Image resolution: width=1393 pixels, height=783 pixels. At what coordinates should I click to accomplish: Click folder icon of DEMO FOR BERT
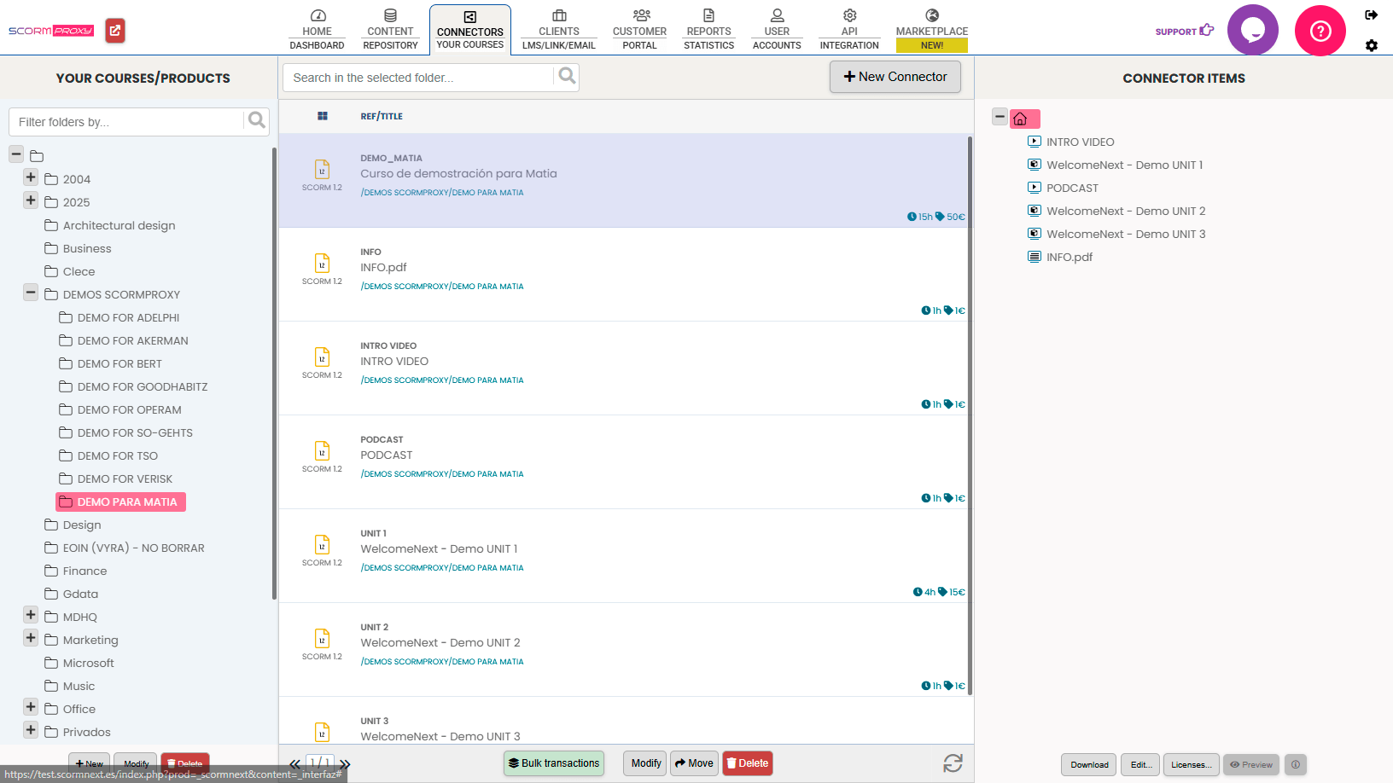coord(66,363)
